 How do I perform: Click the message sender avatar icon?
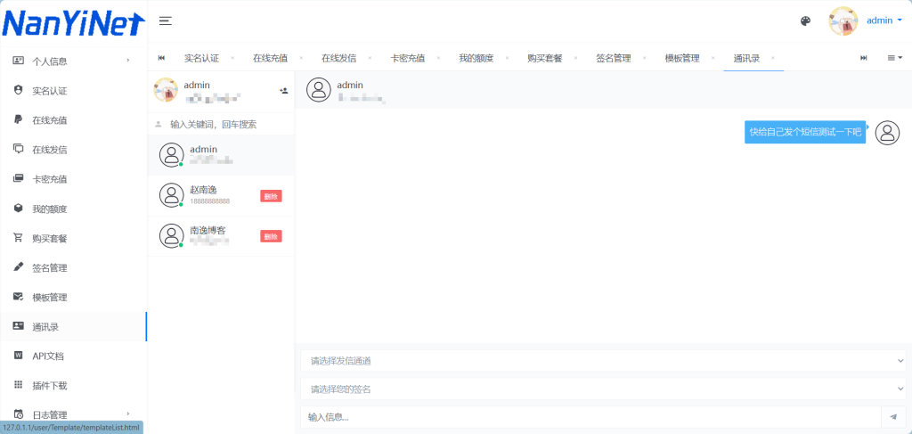click(887, 133)
